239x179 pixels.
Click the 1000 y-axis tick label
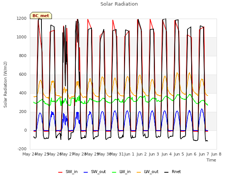22,37
